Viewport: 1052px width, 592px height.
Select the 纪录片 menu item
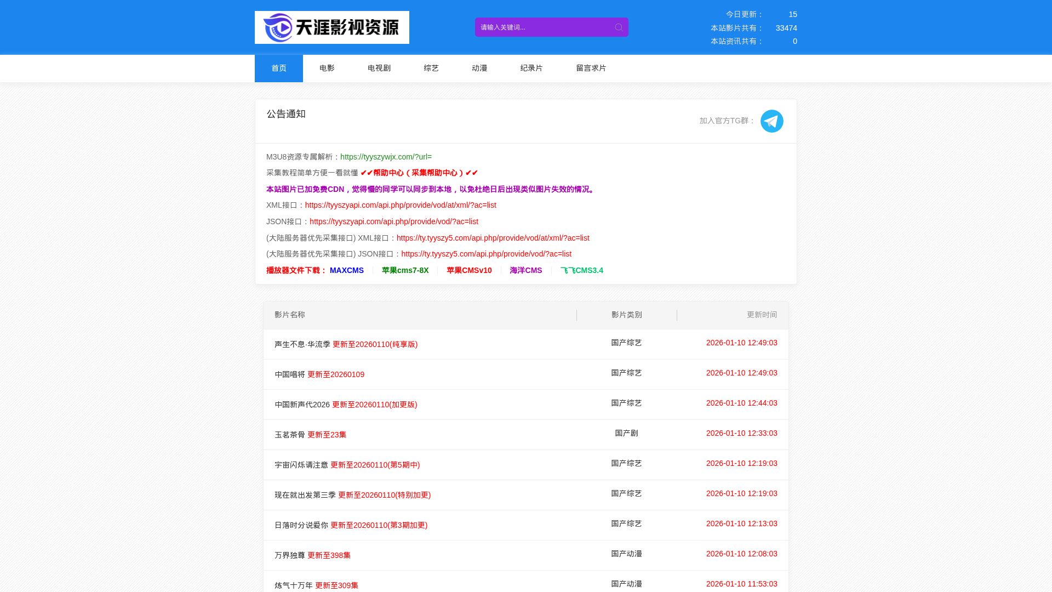coord(531,68)
